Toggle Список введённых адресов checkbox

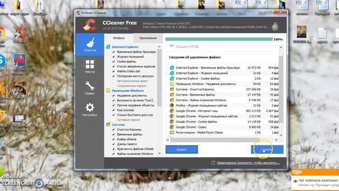[x=113, y=66]
